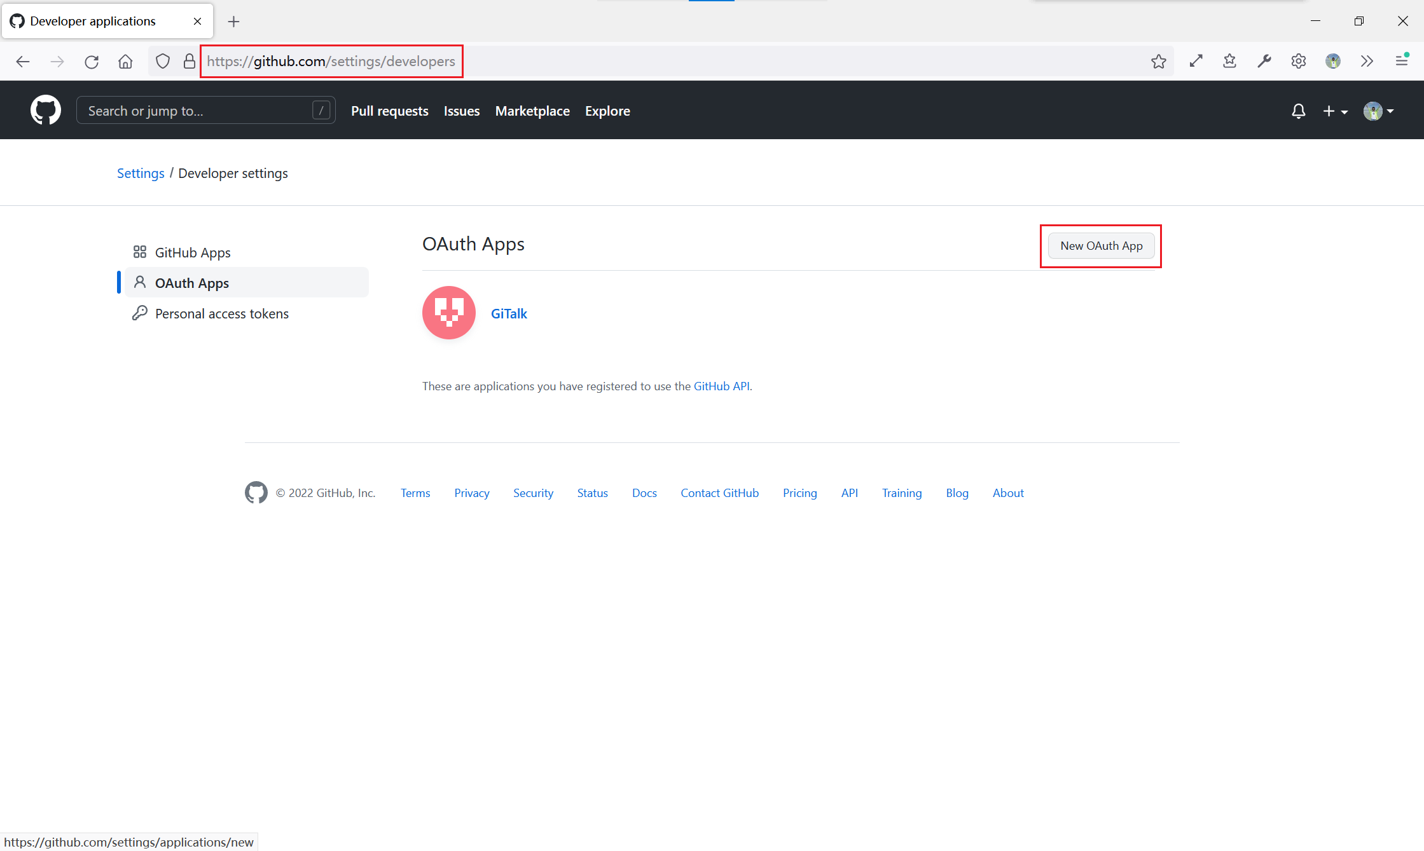Open Firefox hamburger menu icon
This screenshot has width=1424, height=851.
click(x=1401, y=61)
